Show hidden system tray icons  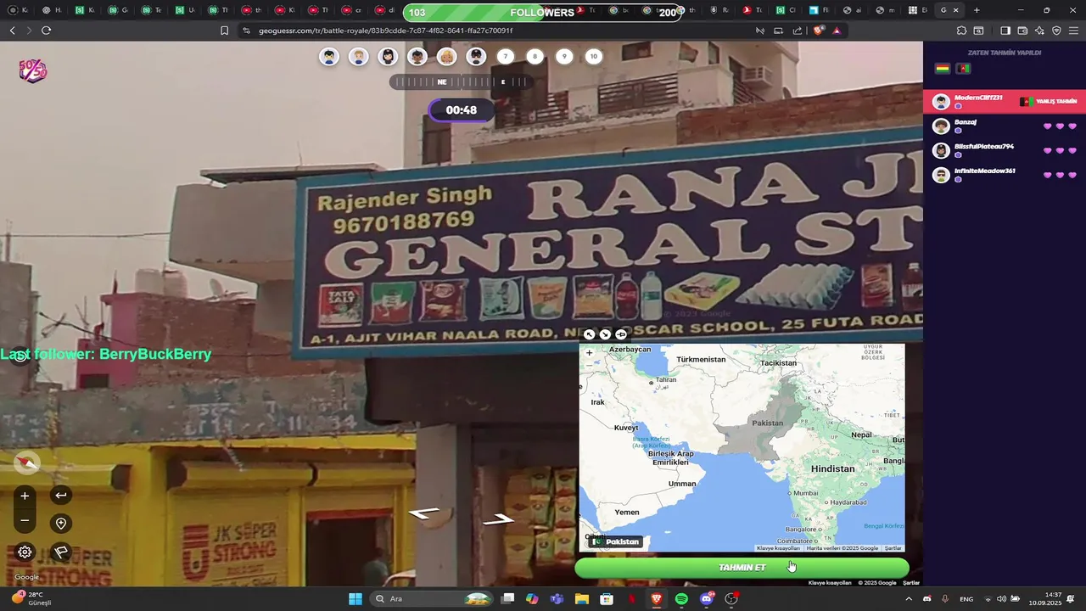coord(909,599)
